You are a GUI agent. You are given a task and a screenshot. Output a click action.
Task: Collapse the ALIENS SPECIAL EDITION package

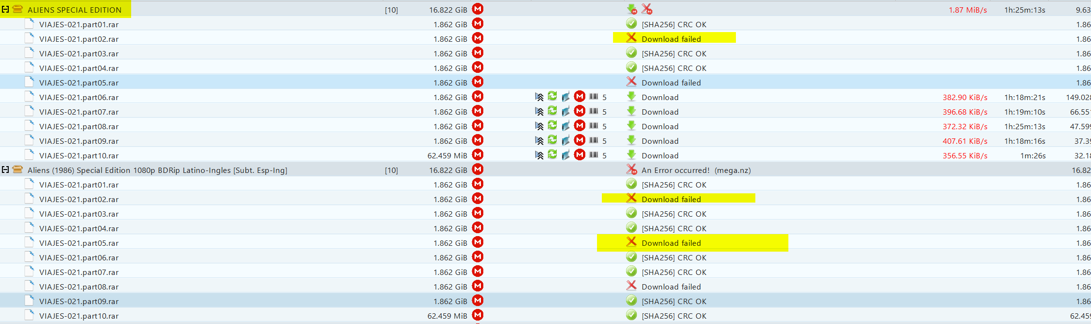(5, 9)
